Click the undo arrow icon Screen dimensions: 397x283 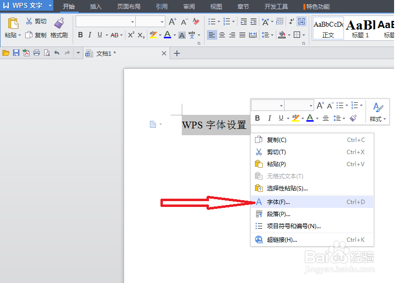coord(57,53)
